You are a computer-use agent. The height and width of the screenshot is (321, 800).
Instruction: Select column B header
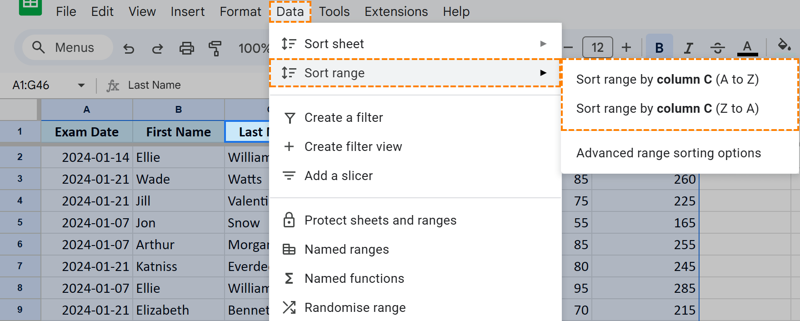tap(179, 110)
